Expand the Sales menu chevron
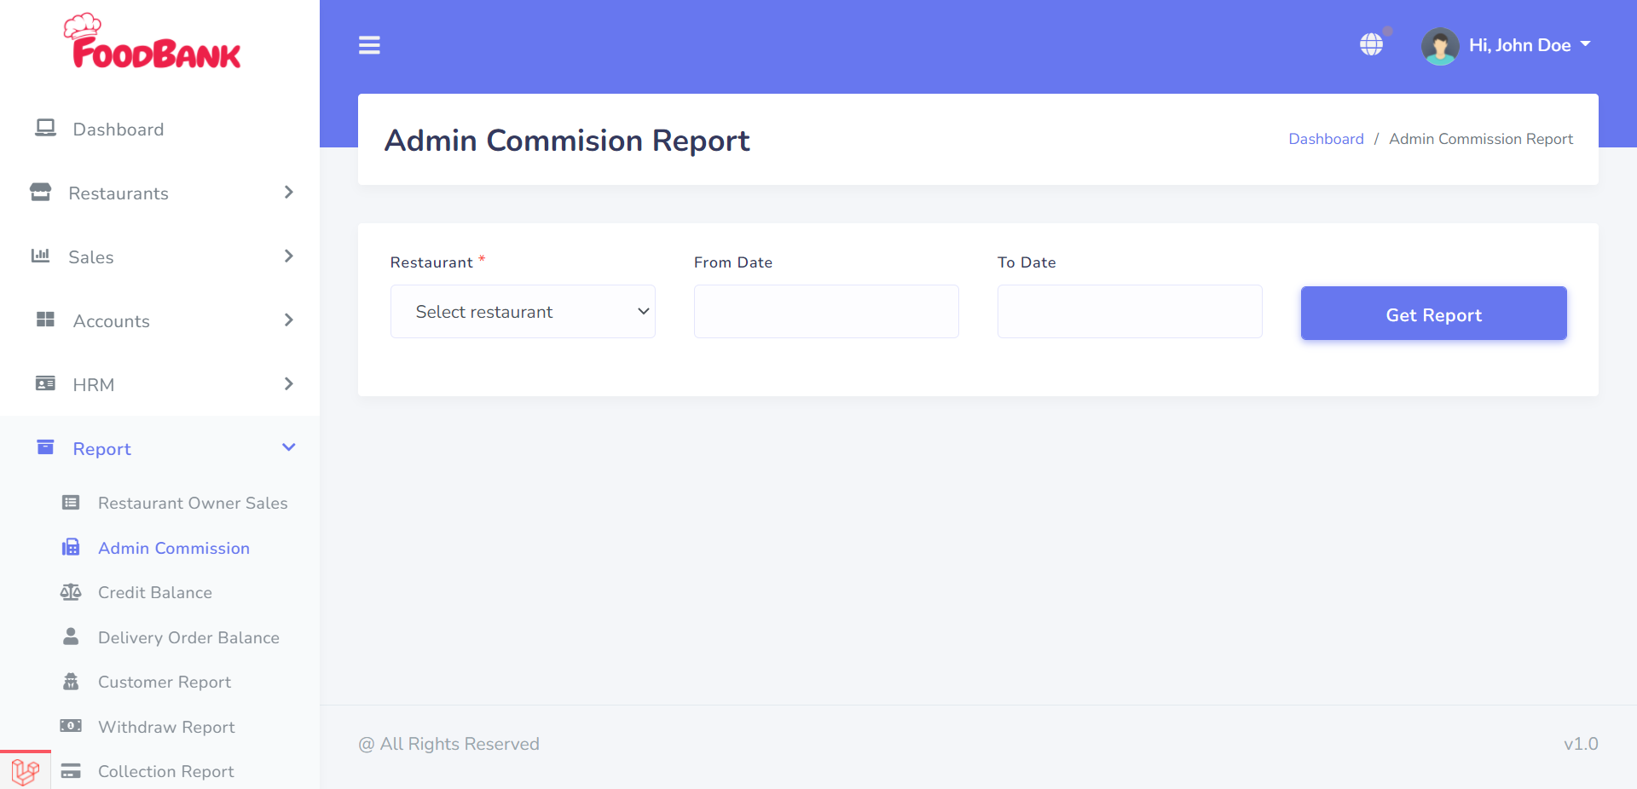 click(x=288, y=256)
